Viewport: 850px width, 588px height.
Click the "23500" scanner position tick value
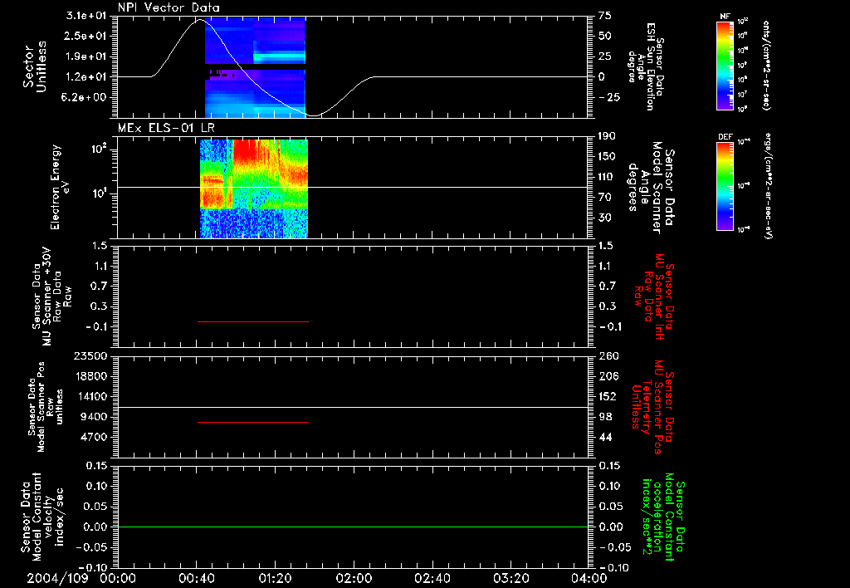(x=90, y=355)
